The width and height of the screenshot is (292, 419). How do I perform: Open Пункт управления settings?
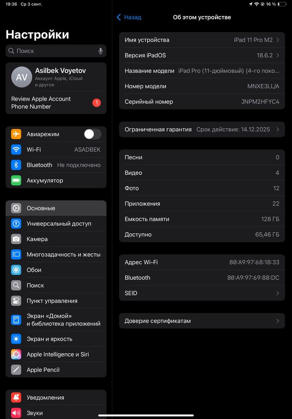(56, 301)
